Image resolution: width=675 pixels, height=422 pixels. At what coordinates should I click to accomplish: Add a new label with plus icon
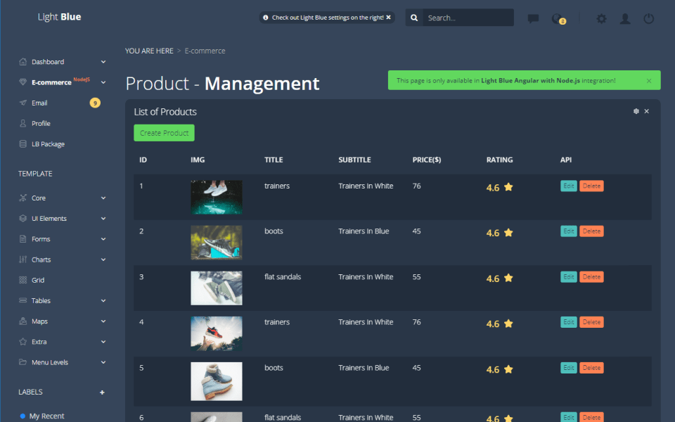pos(102,392)
